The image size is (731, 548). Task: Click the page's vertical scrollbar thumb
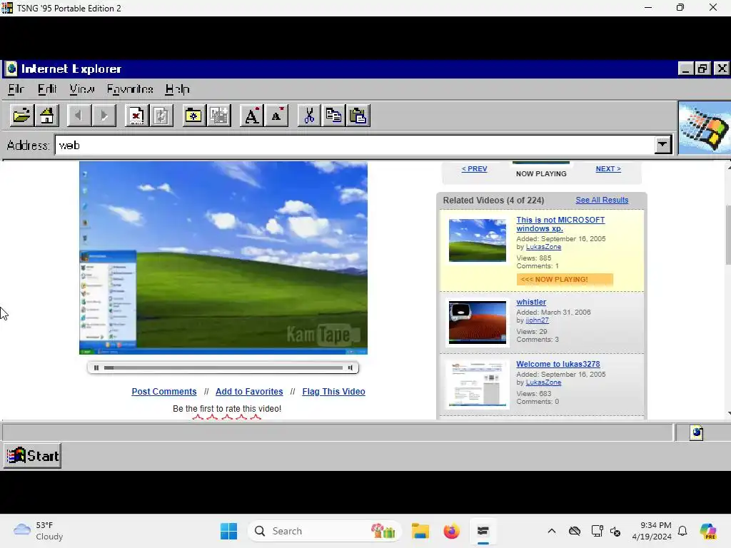[x=728, y=234]
